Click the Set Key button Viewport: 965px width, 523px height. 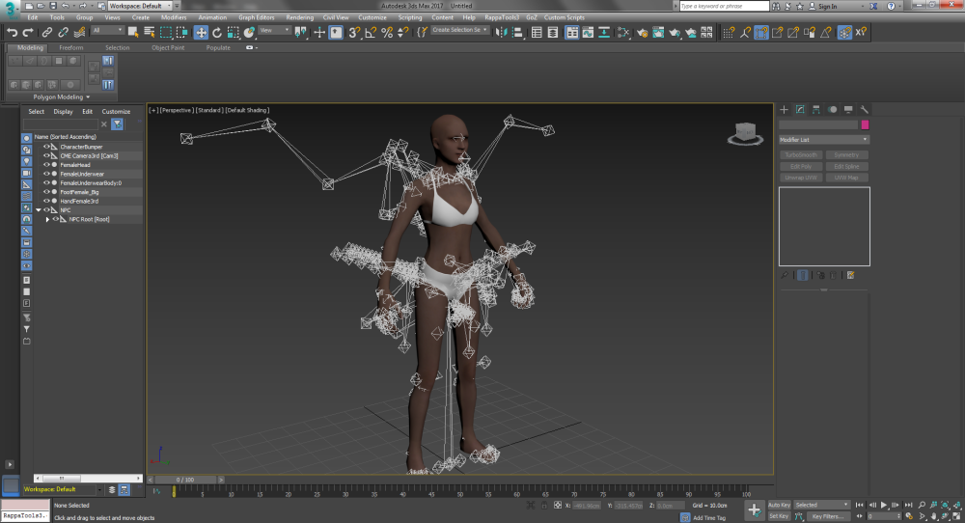(x=779, y=516)
